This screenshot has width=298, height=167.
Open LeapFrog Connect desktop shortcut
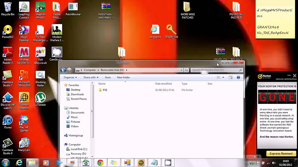click(x=24, y=10)
